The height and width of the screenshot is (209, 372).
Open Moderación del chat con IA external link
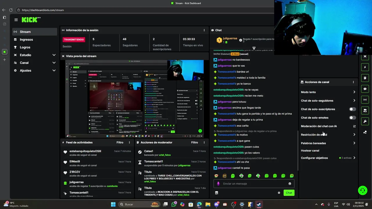[x=354, y=126]
